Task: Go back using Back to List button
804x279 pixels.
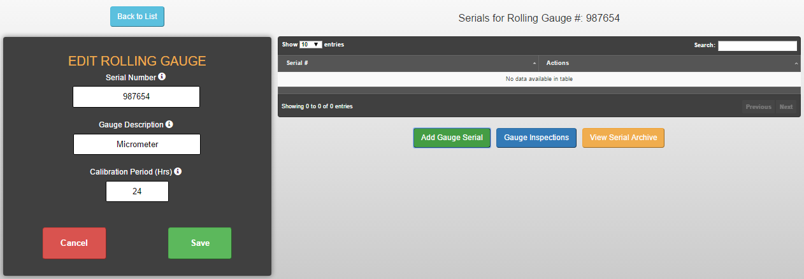Action: coord(137,17)
